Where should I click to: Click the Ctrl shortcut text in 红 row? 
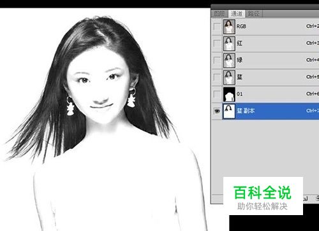tap(313, 43)
